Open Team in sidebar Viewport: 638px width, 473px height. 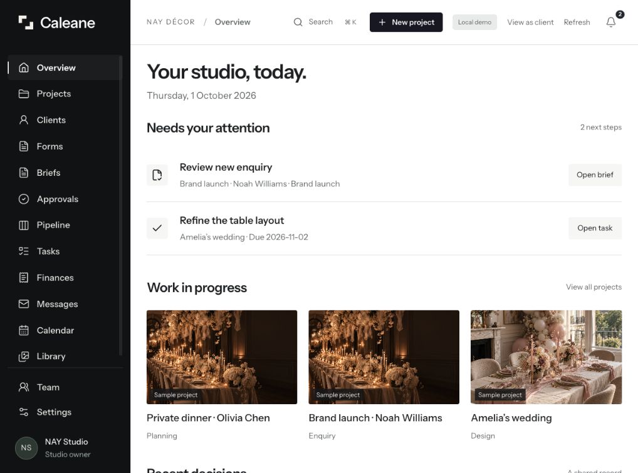[65, 387]
